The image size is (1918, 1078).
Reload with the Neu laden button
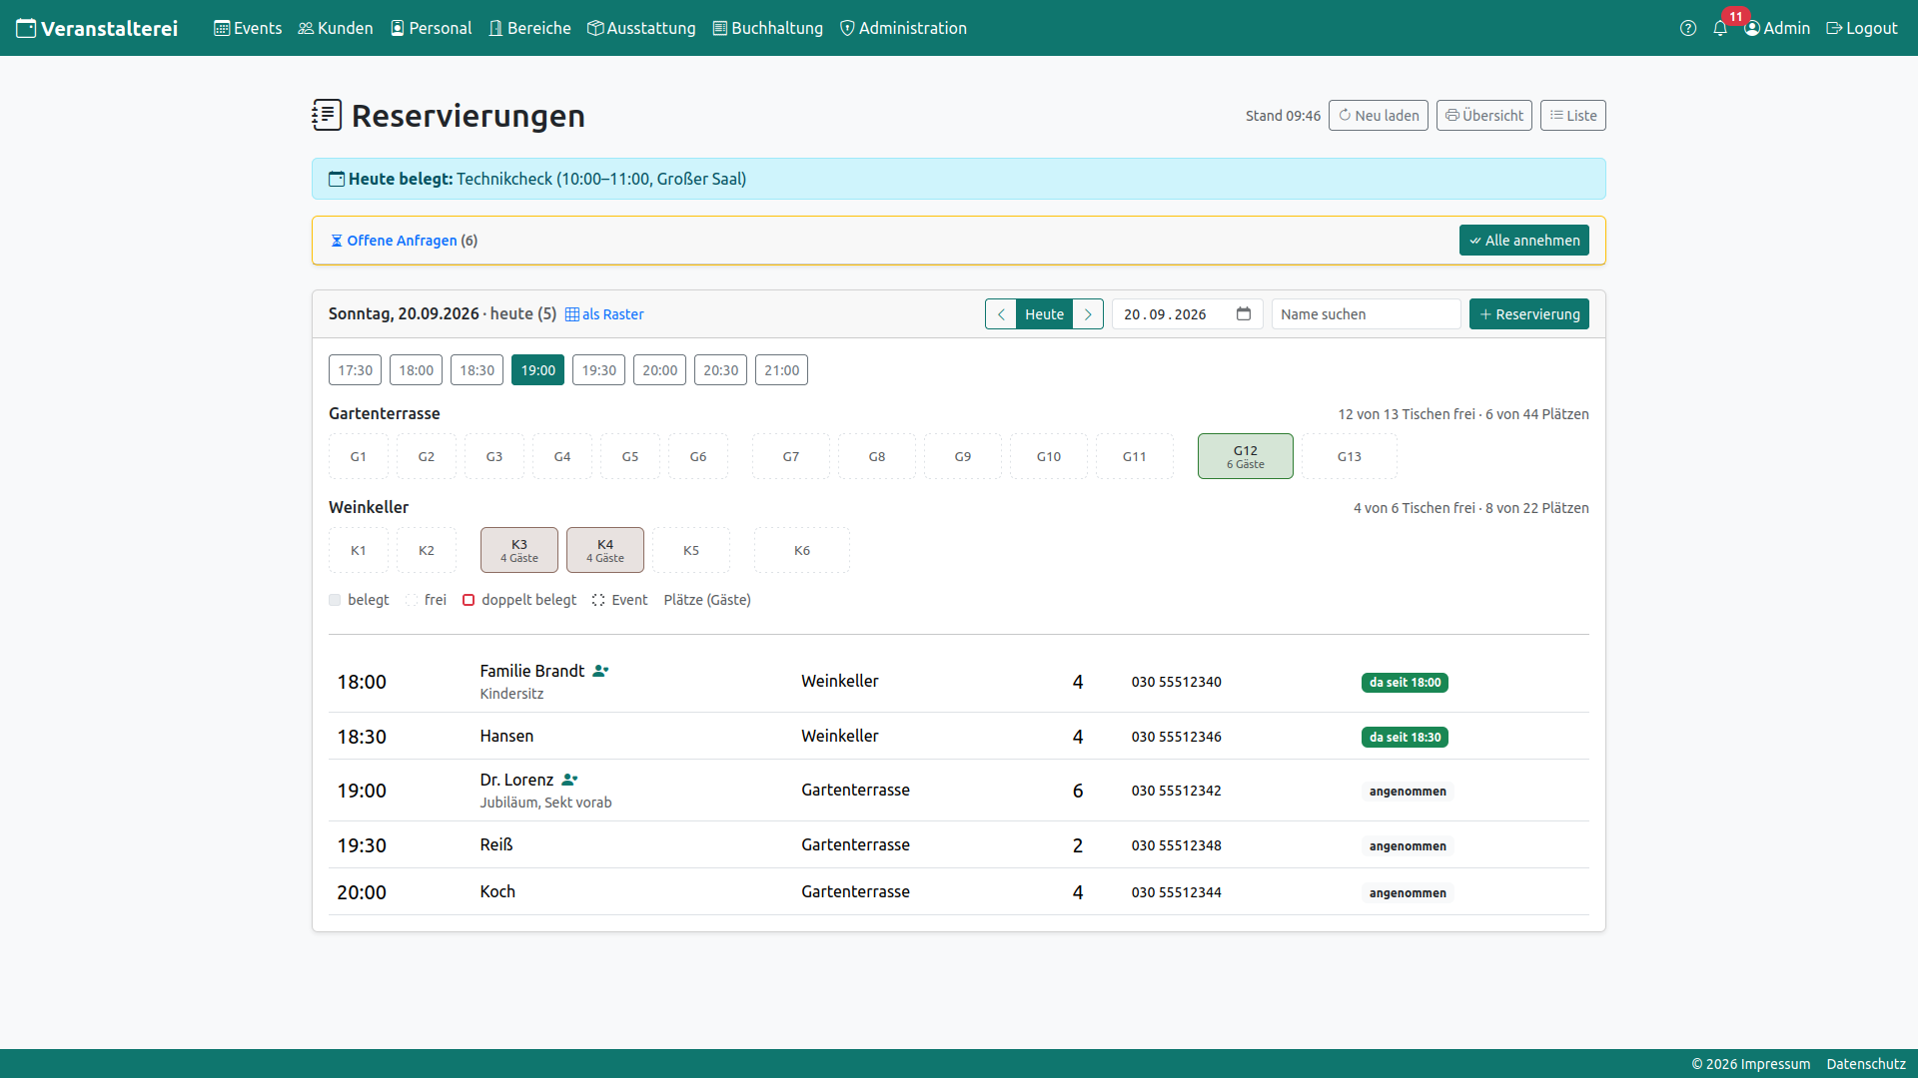(1379, 115)
